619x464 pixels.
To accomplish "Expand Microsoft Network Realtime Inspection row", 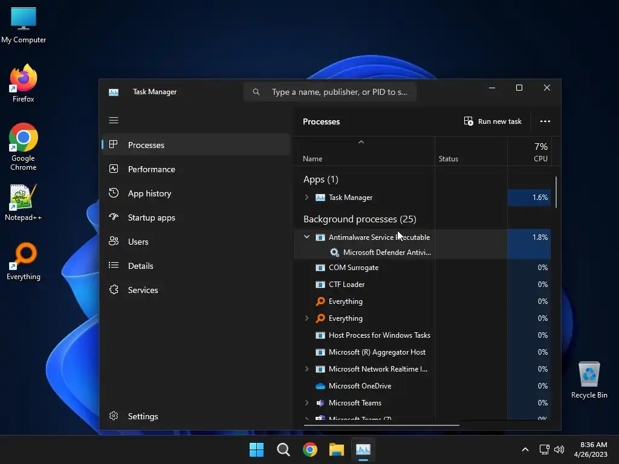I will tap(306, 369).
